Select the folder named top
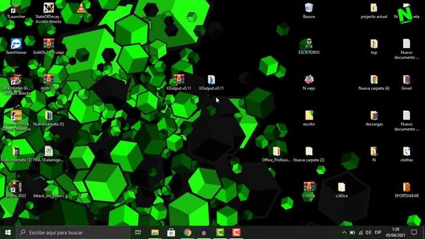 tap(374, 44)
